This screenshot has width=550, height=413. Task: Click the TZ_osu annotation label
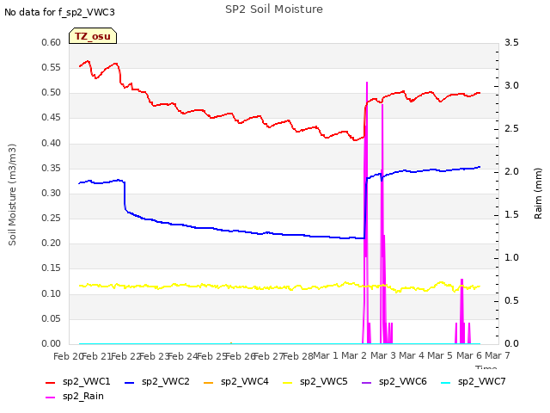pos(93,36)
